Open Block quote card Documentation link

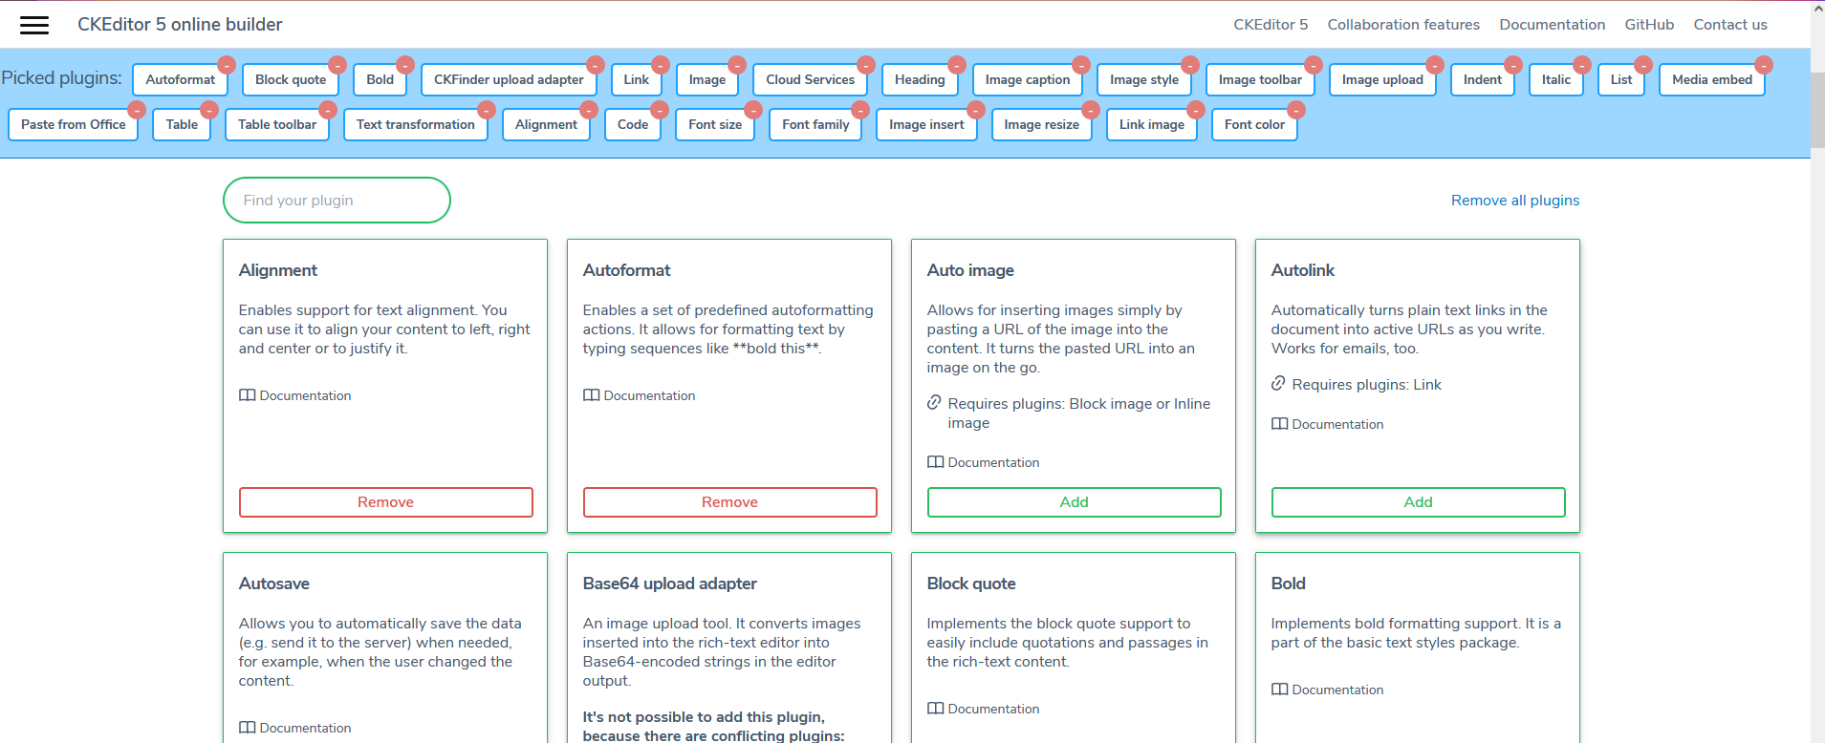point(984,709)
